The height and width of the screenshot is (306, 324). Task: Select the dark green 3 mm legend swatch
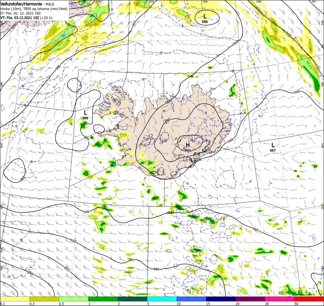click(133, 299)
